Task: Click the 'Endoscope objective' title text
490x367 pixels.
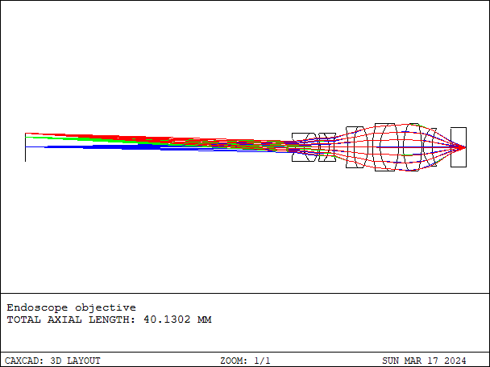Action: point(71,307)
